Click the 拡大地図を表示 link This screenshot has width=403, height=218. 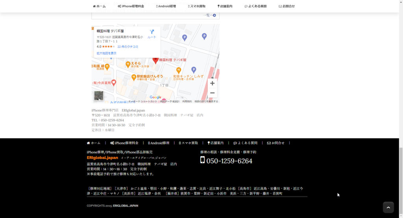106,53
